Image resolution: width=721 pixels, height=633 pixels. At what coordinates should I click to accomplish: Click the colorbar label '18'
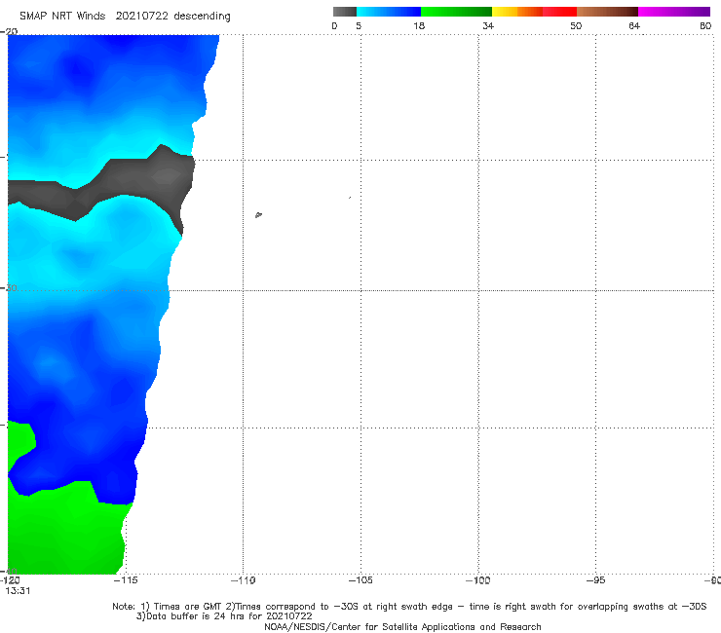(419, 25)
